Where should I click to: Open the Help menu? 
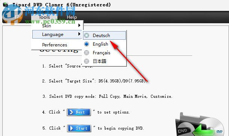tap(72, 17)
